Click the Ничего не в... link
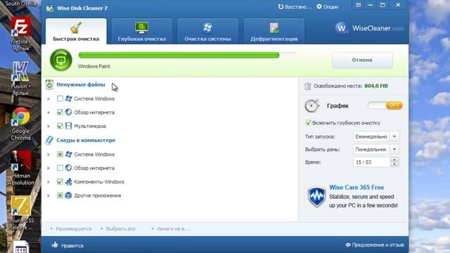The image size is (450, 253). (173, 228)
